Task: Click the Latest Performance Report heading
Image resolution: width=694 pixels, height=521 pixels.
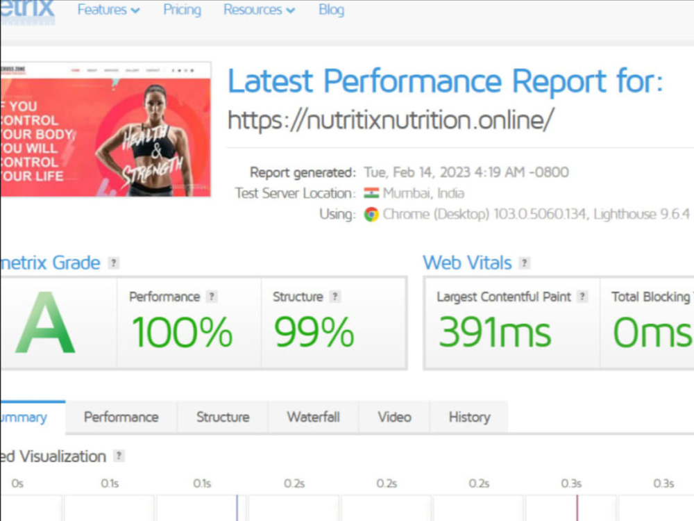Action: 446,81
